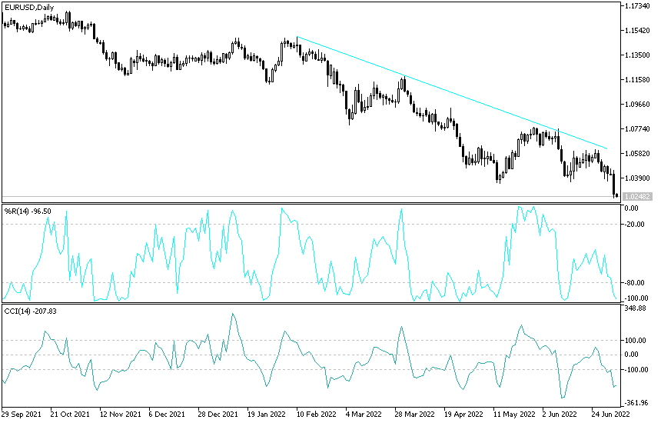Viewport: 661px width, 423px height.
Task: Click the 19 Apr 2022 date label
Action: (463, 414)
